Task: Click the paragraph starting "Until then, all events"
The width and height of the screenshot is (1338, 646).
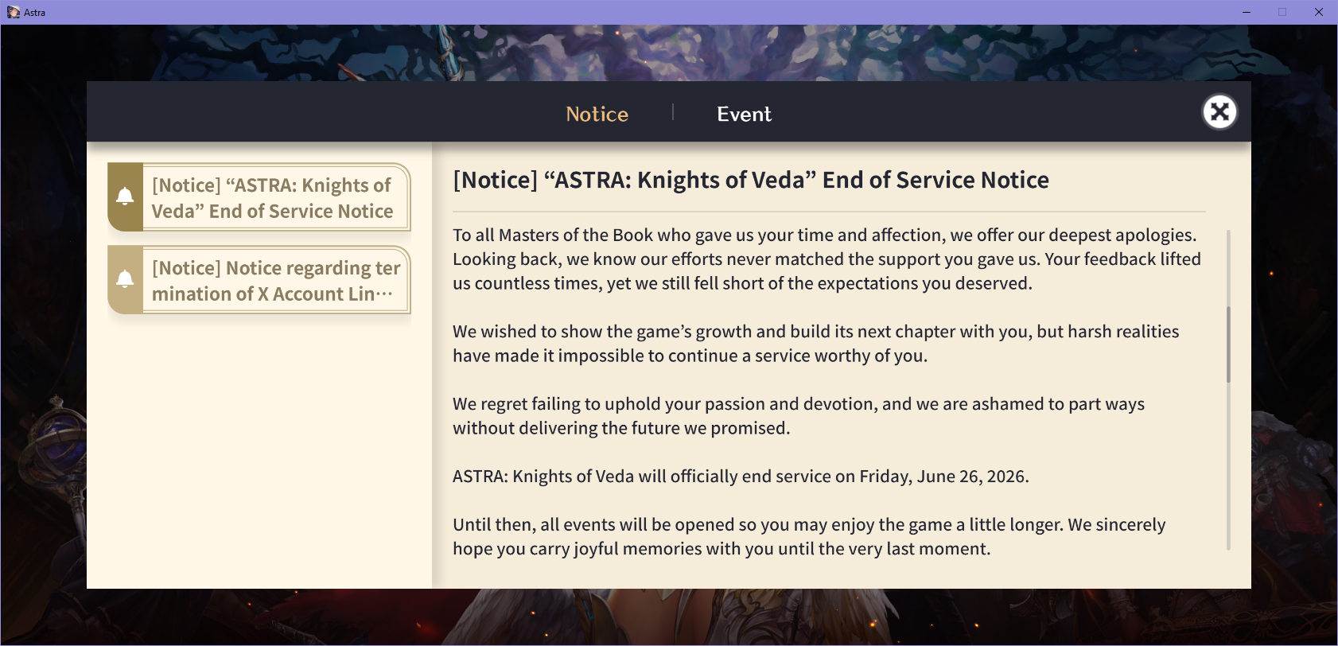Action: tap(808, 537)
